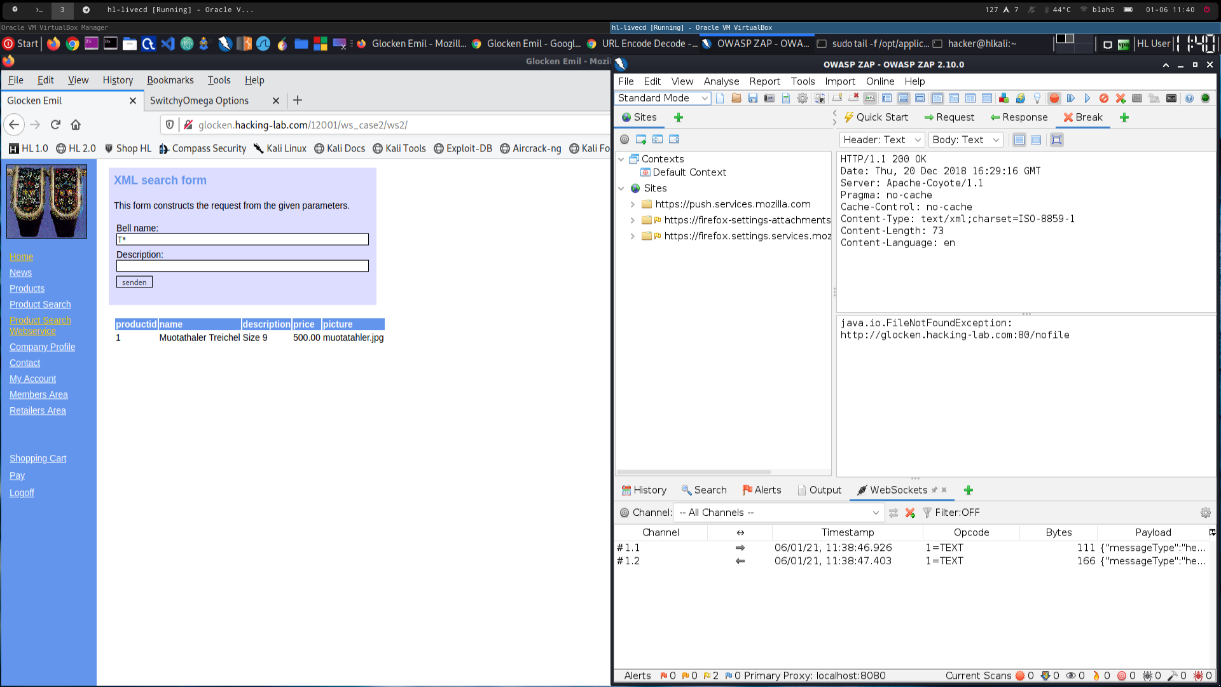Click the red set-break-on-all-requests button
The width and height of the screenshot is (1221, 687).
coord(1054,99)
